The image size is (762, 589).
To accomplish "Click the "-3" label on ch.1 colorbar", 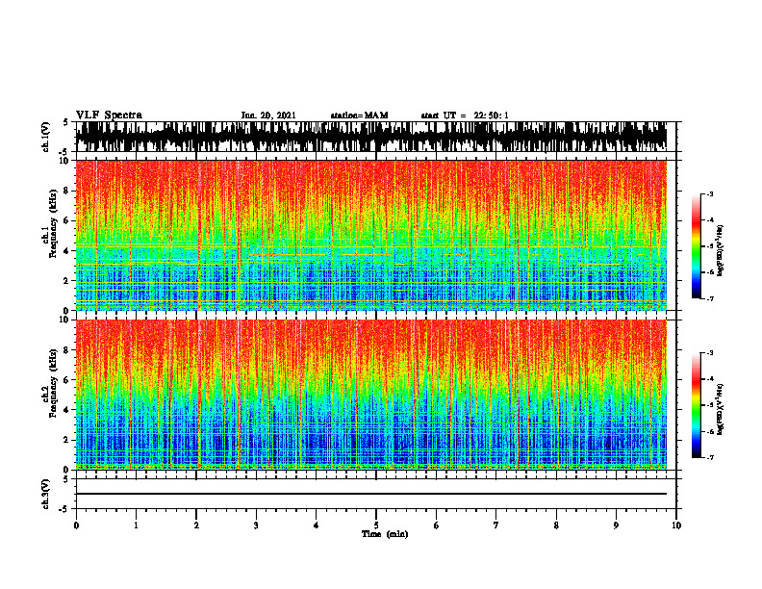I will tap(710, 194).
